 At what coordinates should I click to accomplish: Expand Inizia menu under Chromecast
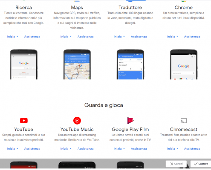[x=173, y=149]
